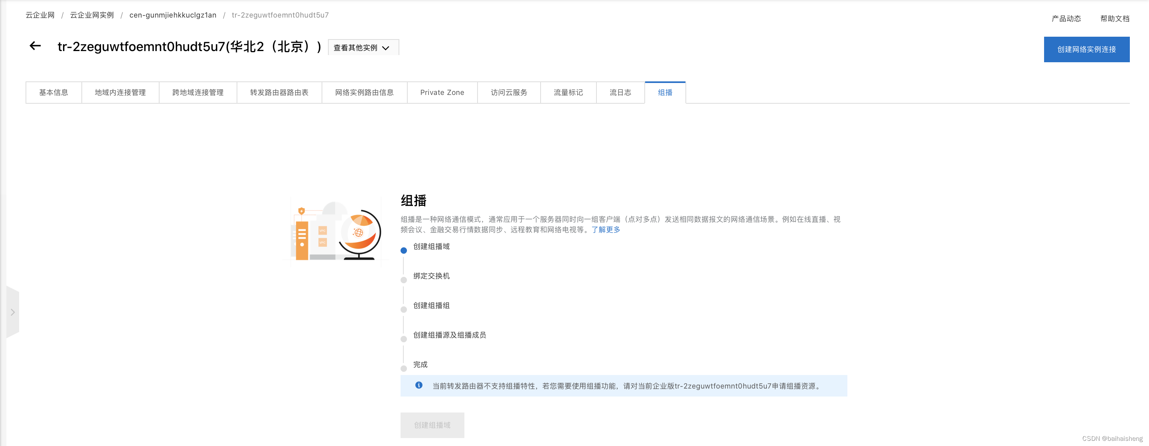Open the 了解更多 link

point(605,230)
